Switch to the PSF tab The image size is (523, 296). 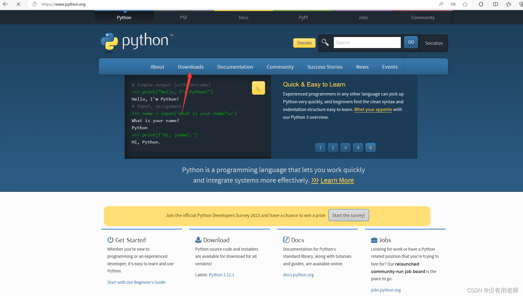point(183,17)
